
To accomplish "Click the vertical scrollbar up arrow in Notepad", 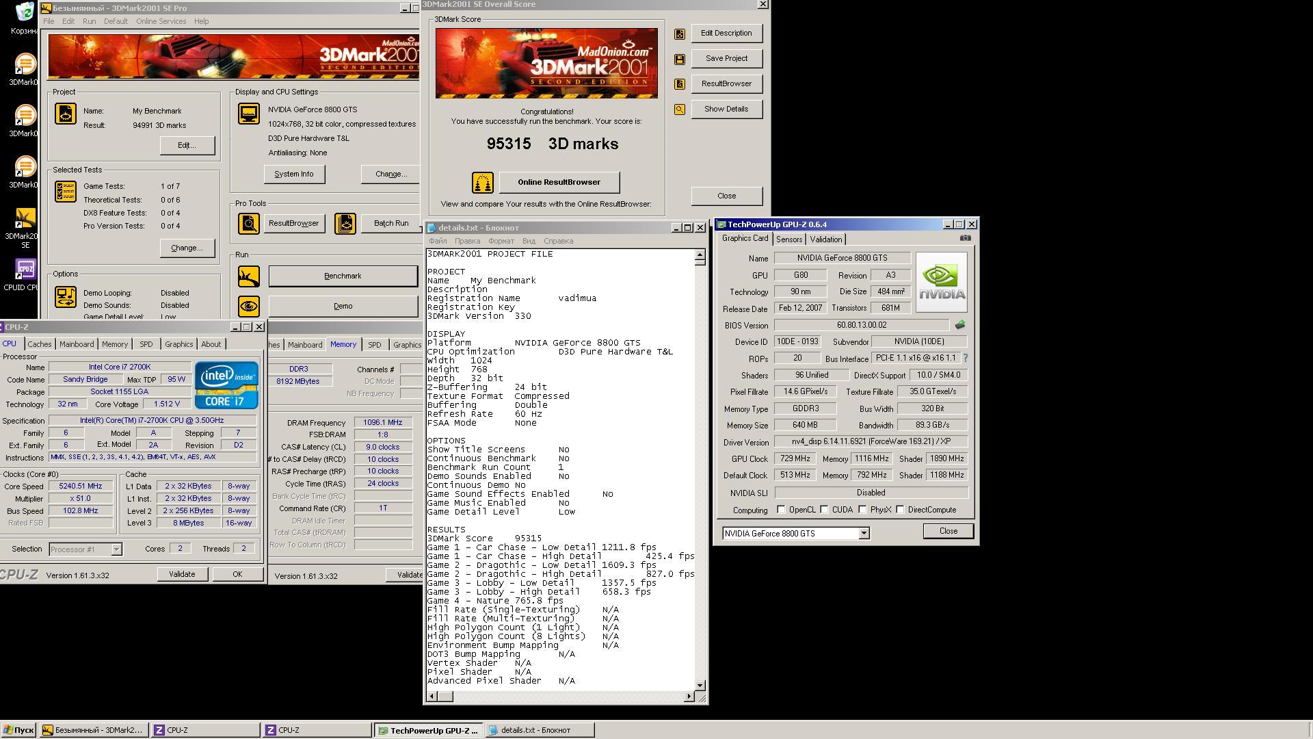I will 700,255.
